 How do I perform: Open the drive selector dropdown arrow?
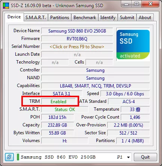[x=128, y=157]
